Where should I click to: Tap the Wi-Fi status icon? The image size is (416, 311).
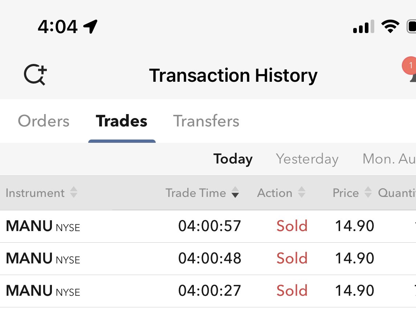click(x=390, y=27)
